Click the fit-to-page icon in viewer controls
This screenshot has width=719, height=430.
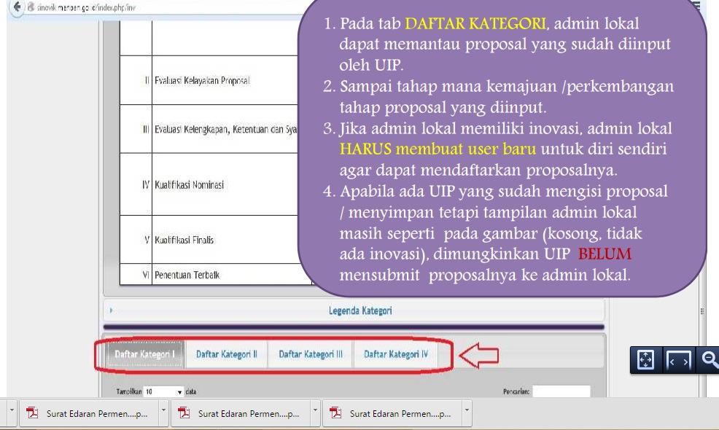point(645,360)
